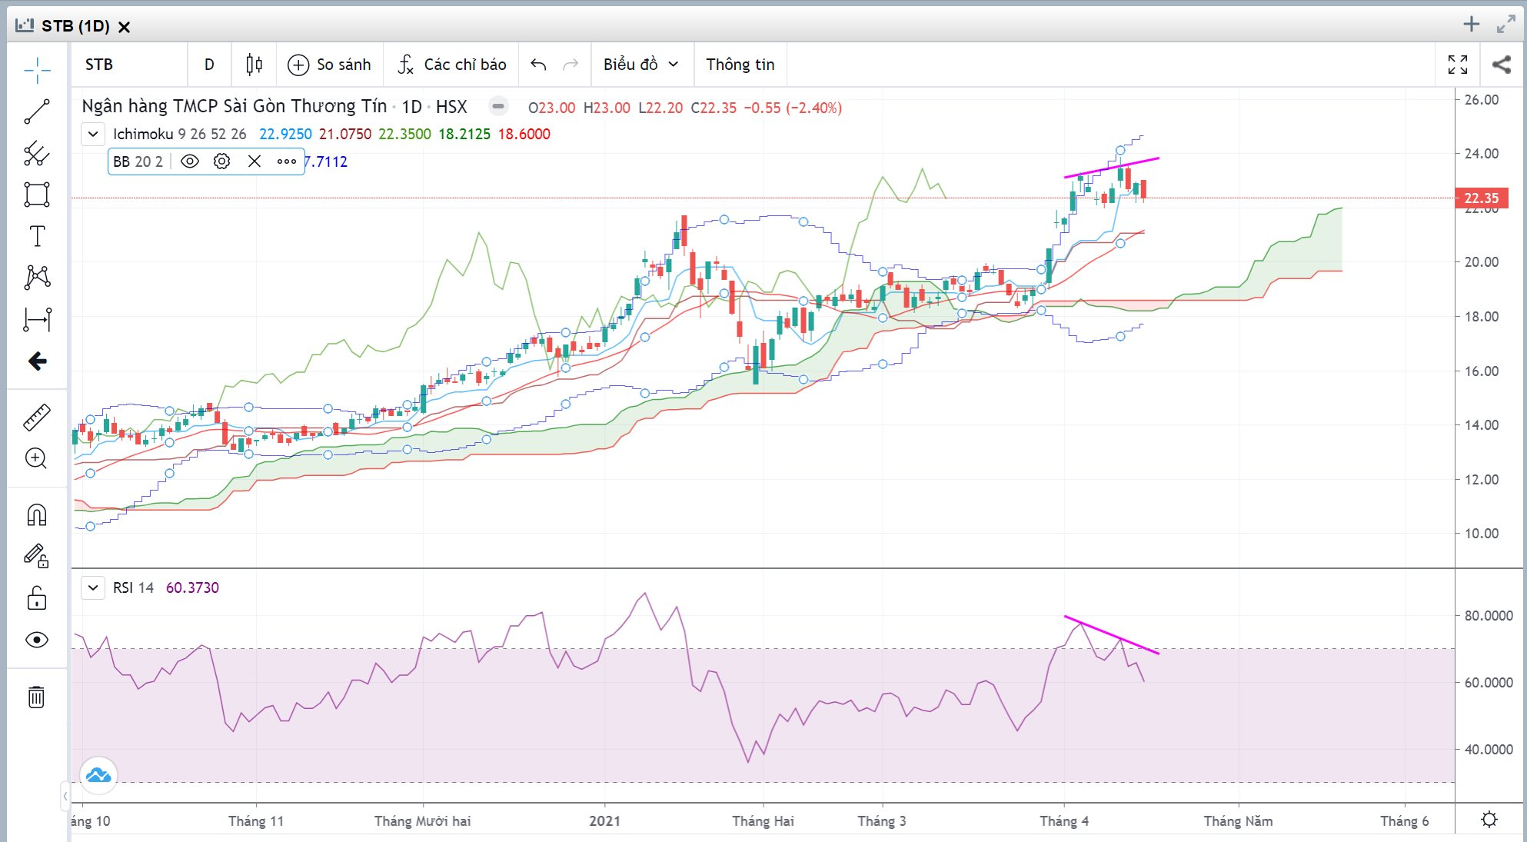Collapse the Ichimoku indicator legend
Screen dimensions: 1527x842
click(93, 134)
